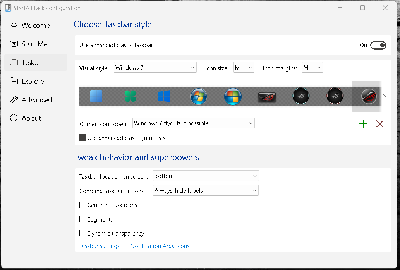Choose the Windows Vista style orb icon
400x270 pixels.
pos(233,96)
